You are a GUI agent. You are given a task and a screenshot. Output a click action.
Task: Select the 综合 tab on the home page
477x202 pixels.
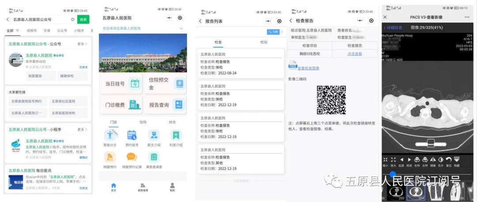pyautogui.click(x=173, y=122)
